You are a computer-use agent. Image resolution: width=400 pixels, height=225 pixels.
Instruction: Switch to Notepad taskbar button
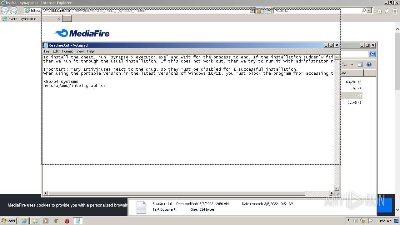pos(78,221)
